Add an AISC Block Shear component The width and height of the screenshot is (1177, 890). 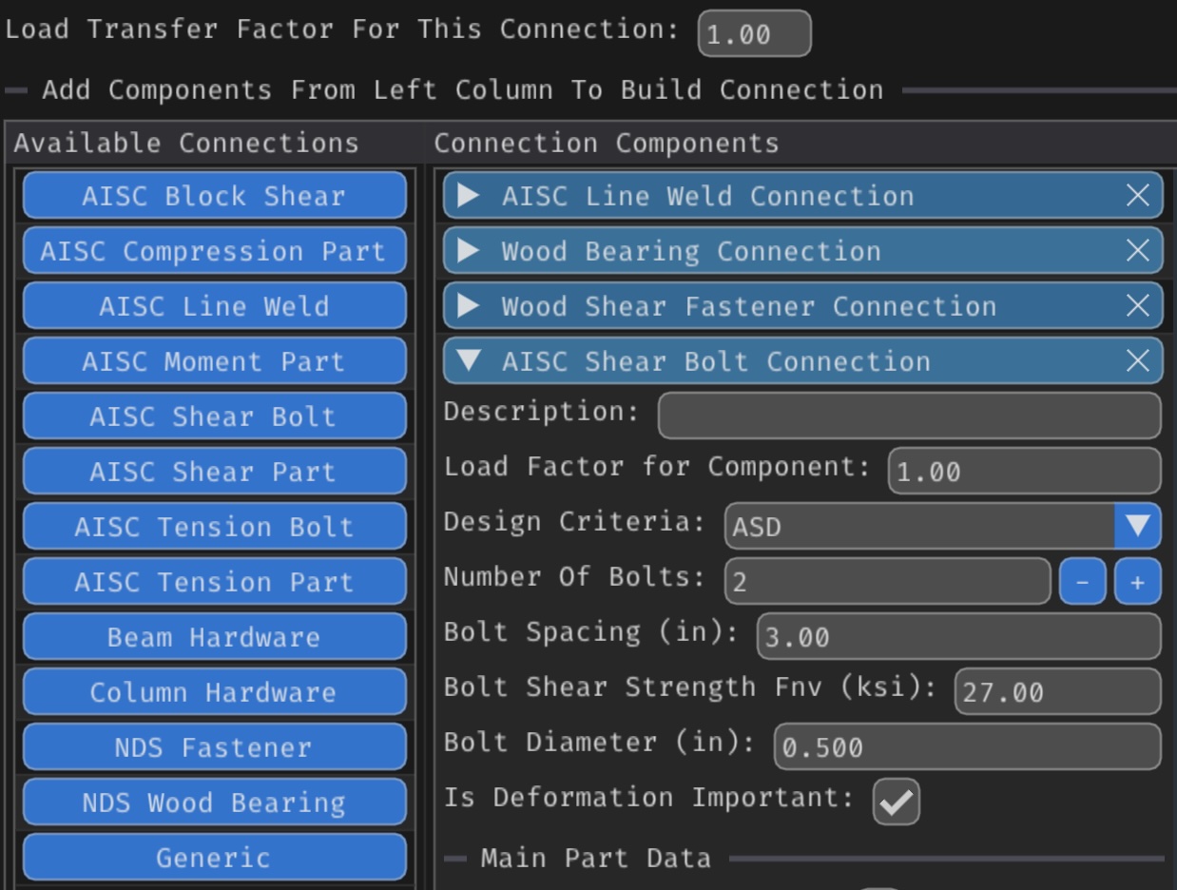coord(214,196)
